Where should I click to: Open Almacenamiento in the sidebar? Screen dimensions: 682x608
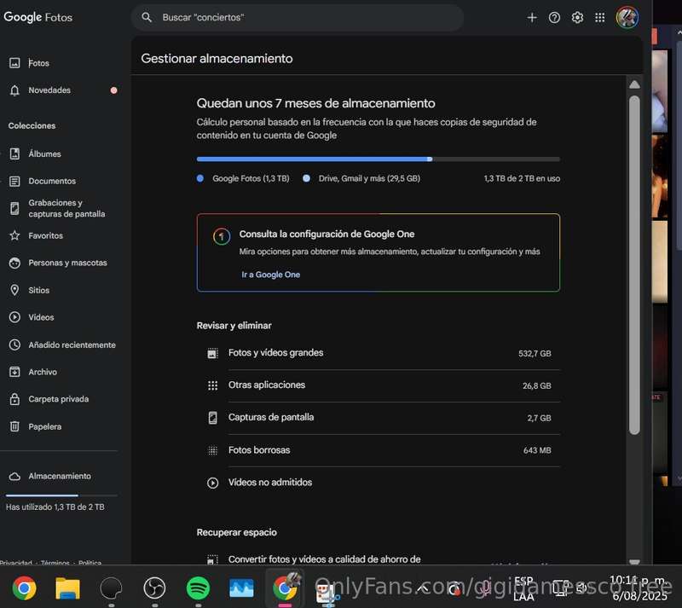60,476
